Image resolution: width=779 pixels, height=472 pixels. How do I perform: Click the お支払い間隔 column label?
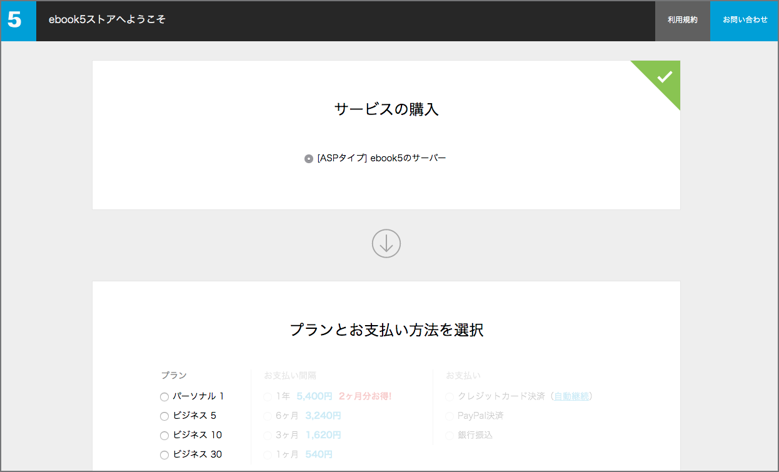(290, 376)
